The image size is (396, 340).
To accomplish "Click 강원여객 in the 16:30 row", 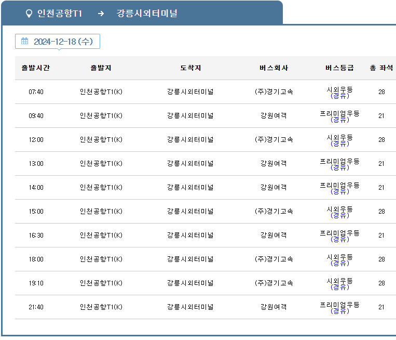I will coord(274,235).
